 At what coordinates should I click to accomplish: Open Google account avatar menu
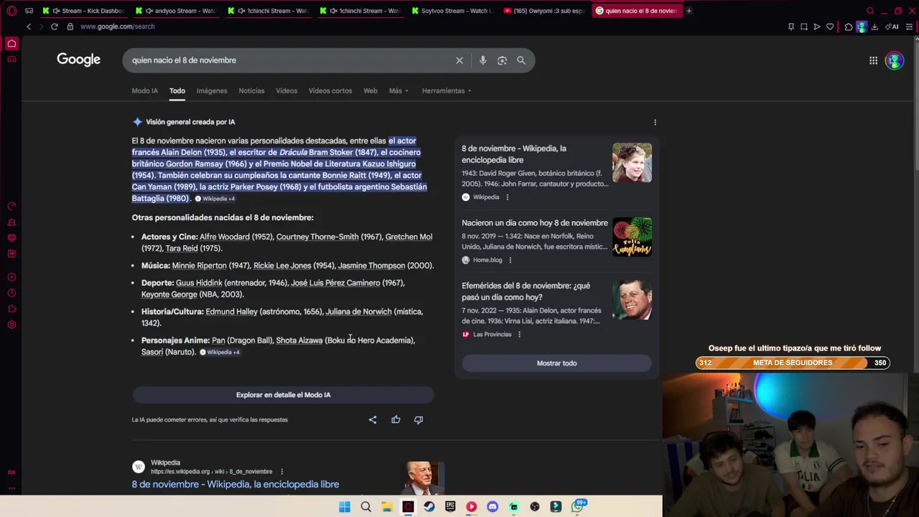click(x=895, y=61)
